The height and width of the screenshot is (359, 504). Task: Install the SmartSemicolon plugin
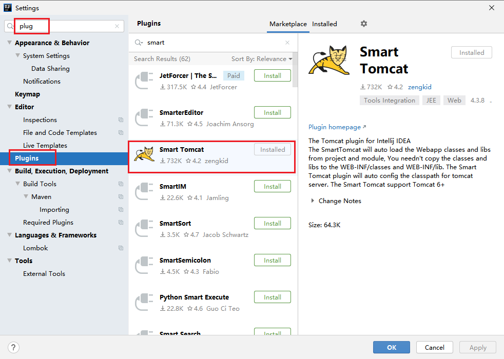click(272, 261)
